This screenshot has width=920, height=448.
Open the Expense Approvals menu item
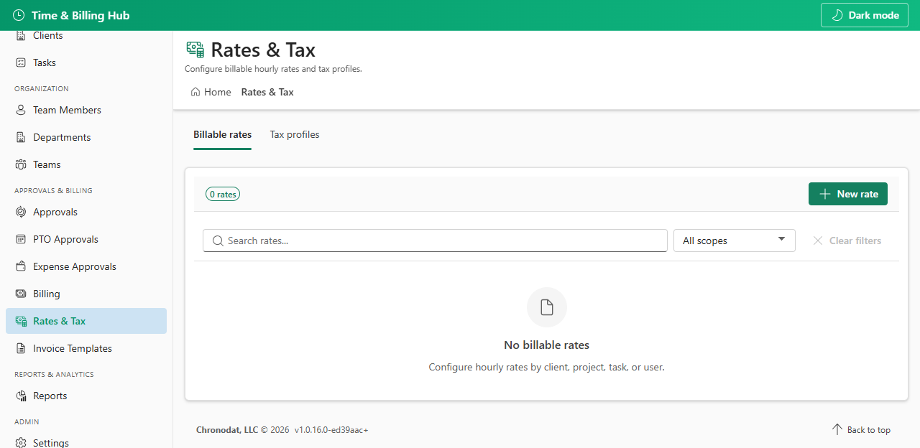(86, 266)
